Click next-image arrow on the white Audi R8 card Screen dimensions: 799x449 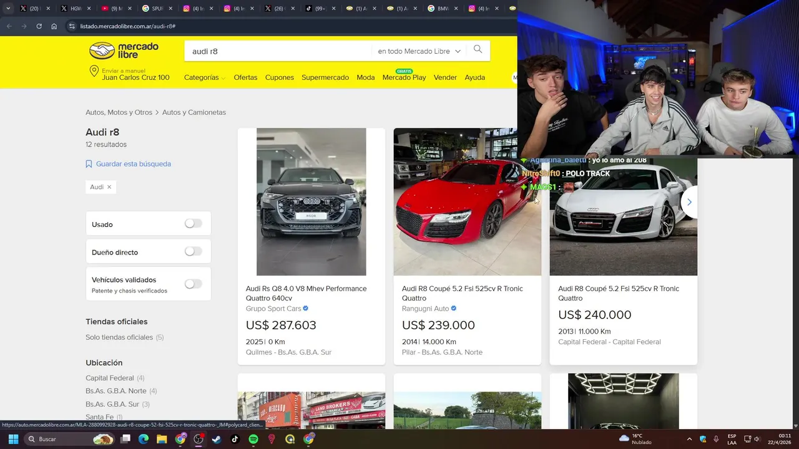689,202
